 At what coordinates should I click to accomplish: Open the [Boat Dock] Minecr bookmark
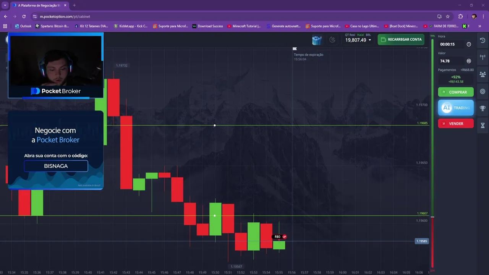coord(401,26)
